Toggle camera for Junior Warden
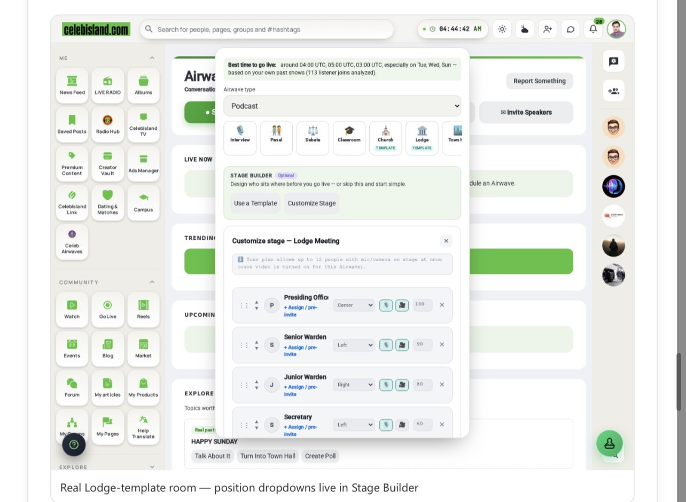The height and width of the screenshot is (502, 686). pos(402,385)
